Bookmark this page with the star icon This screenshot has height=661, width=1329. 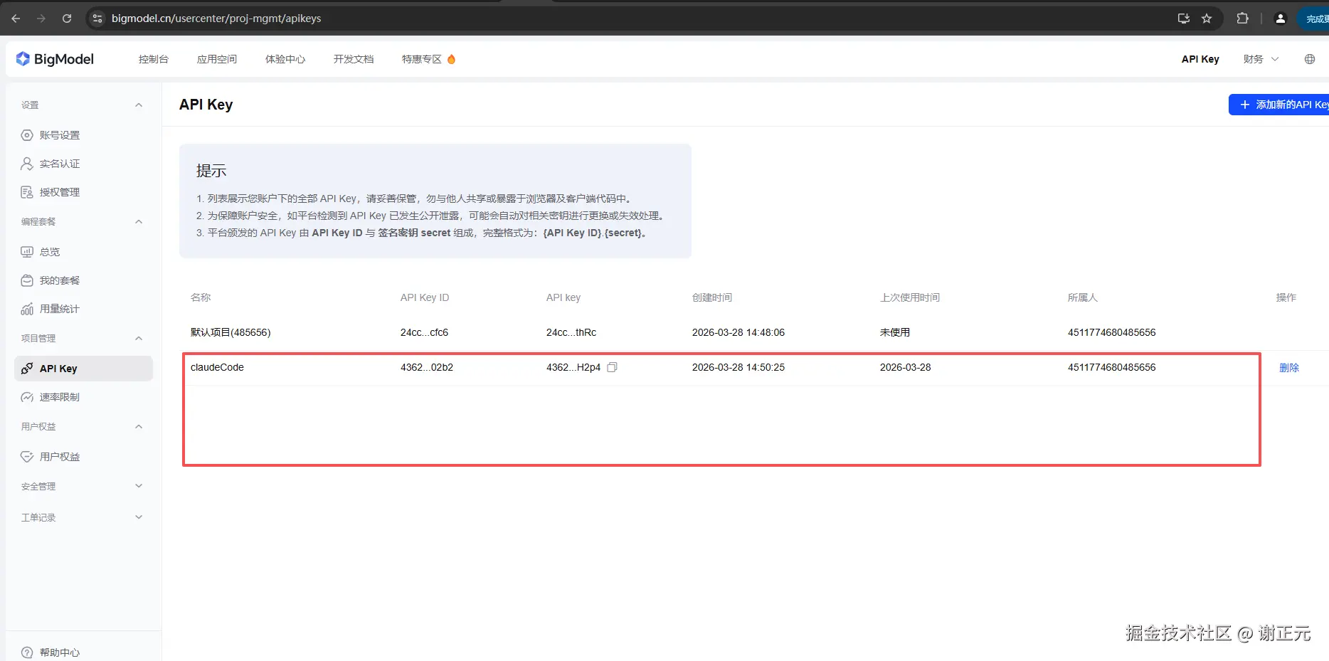(1207, 18)
